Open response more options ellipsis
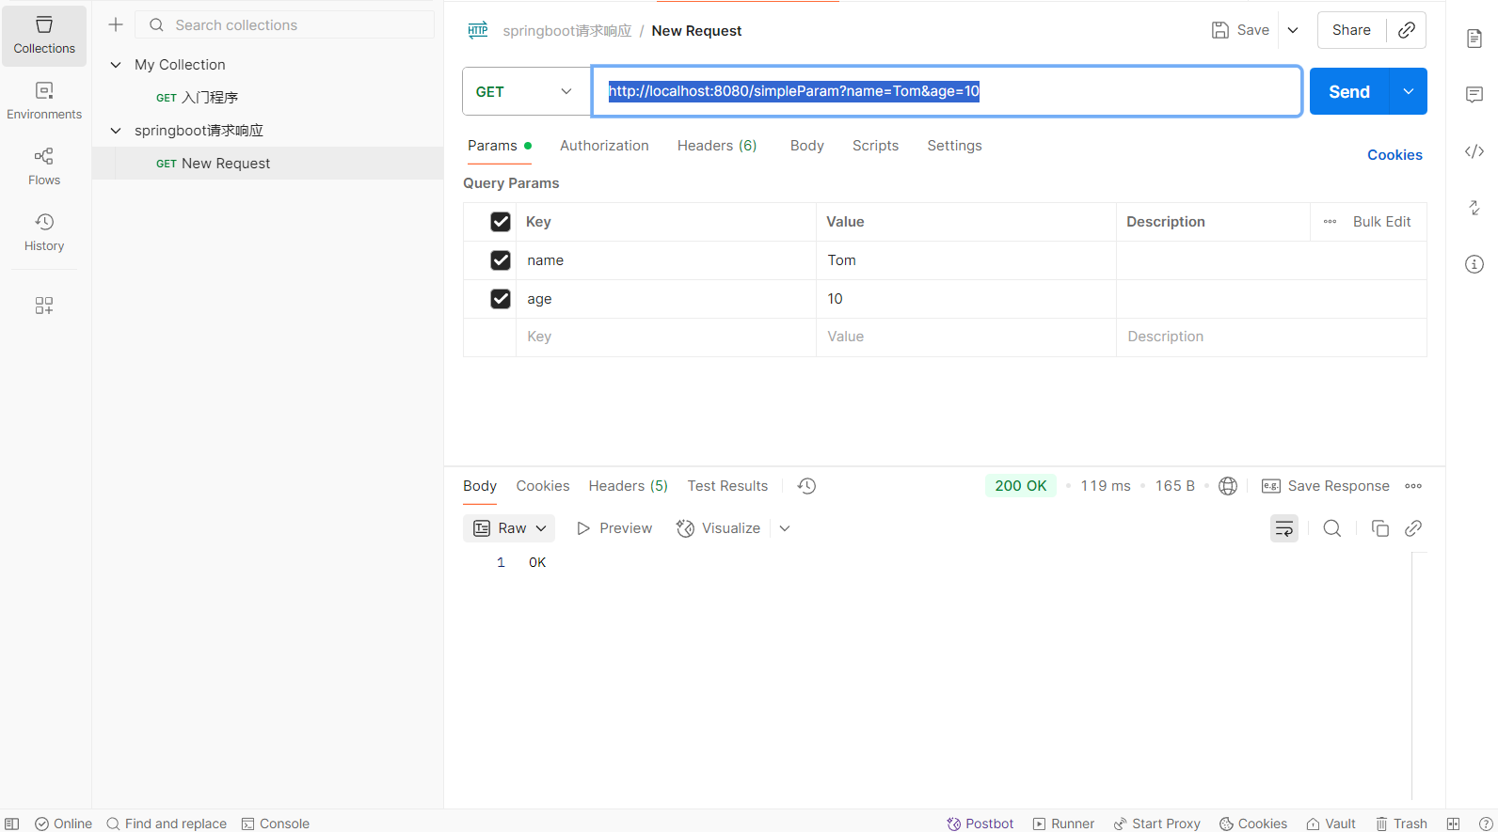The image size is (1498, 832). tap(1413, 486)
